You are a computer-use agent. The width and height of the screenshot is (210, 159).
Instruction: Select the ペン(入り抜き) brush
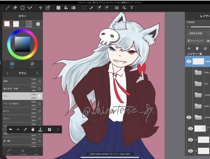pyautogui.click(x=23, y=104)
